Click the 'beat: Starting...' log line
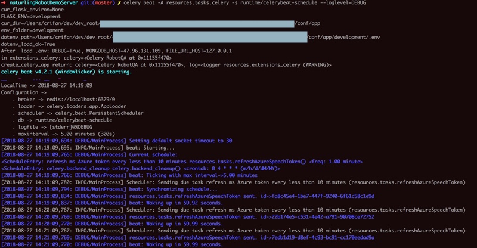 (88, 148)
